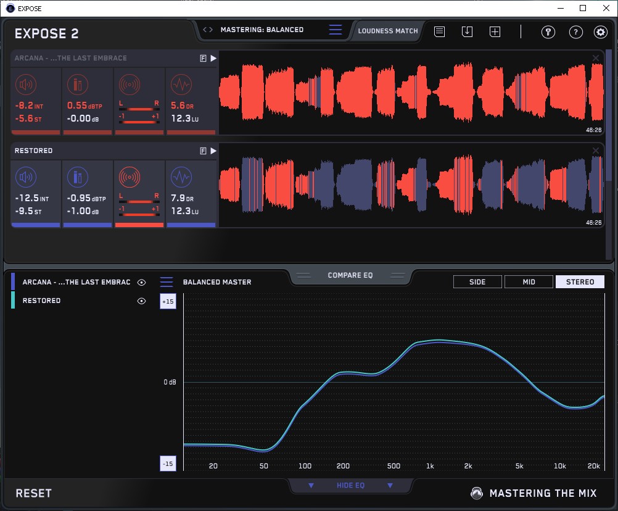Click the export/download icon
The image size is (618, 511).
click(x=467, y=31)
